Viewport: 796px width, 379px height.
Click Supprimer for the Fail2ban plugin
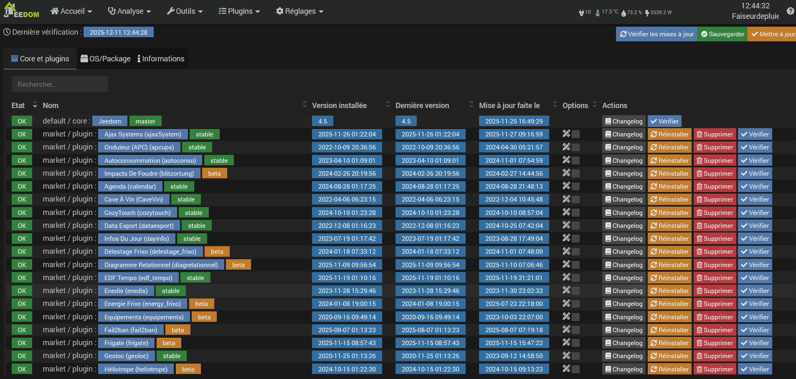(x=715, y=330)
